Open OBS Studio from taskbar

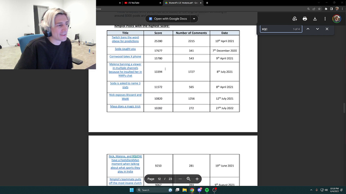pos(214,190)
